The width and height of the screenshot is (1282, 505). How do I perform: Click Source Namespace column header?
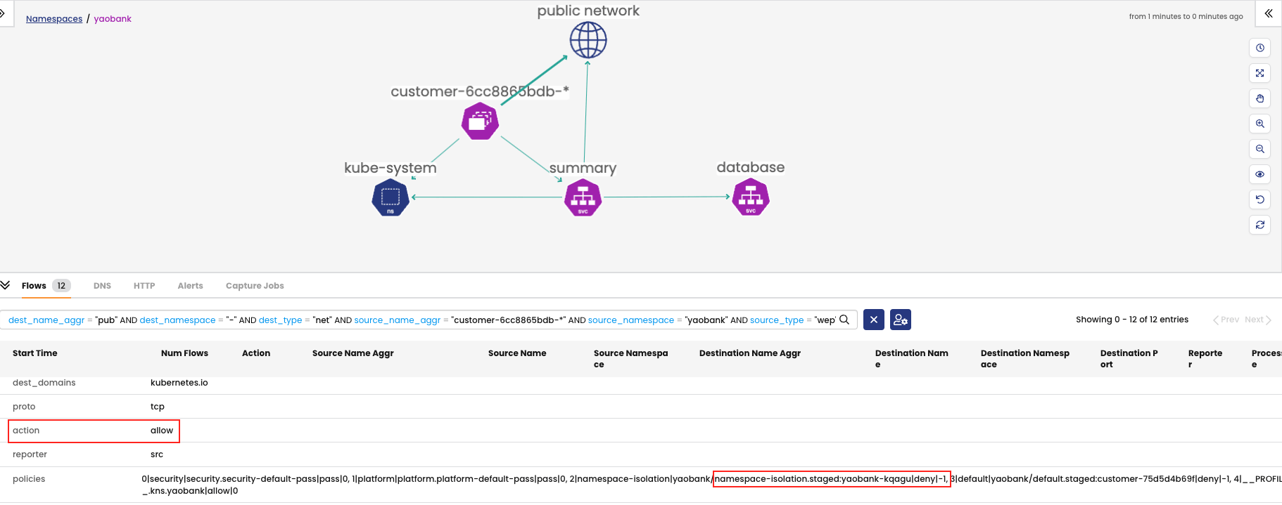coord(631,359)
